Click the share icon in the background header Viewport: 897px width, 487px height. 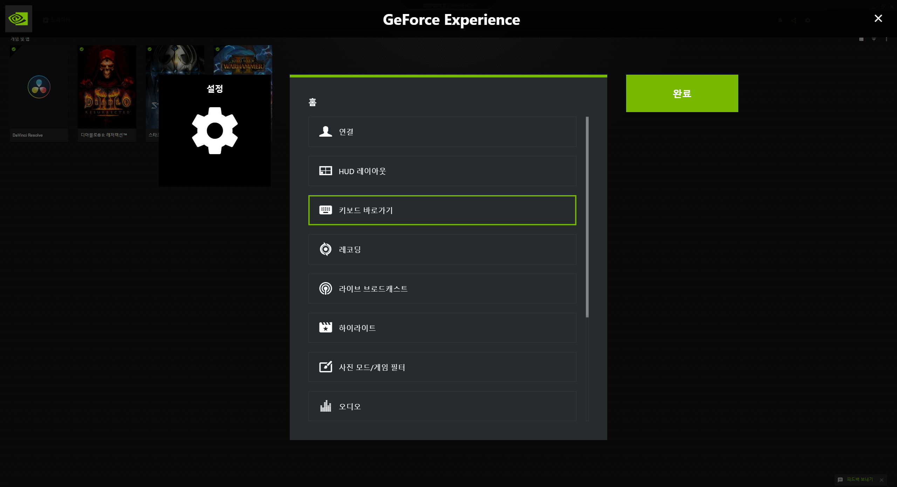pos(794,20)
